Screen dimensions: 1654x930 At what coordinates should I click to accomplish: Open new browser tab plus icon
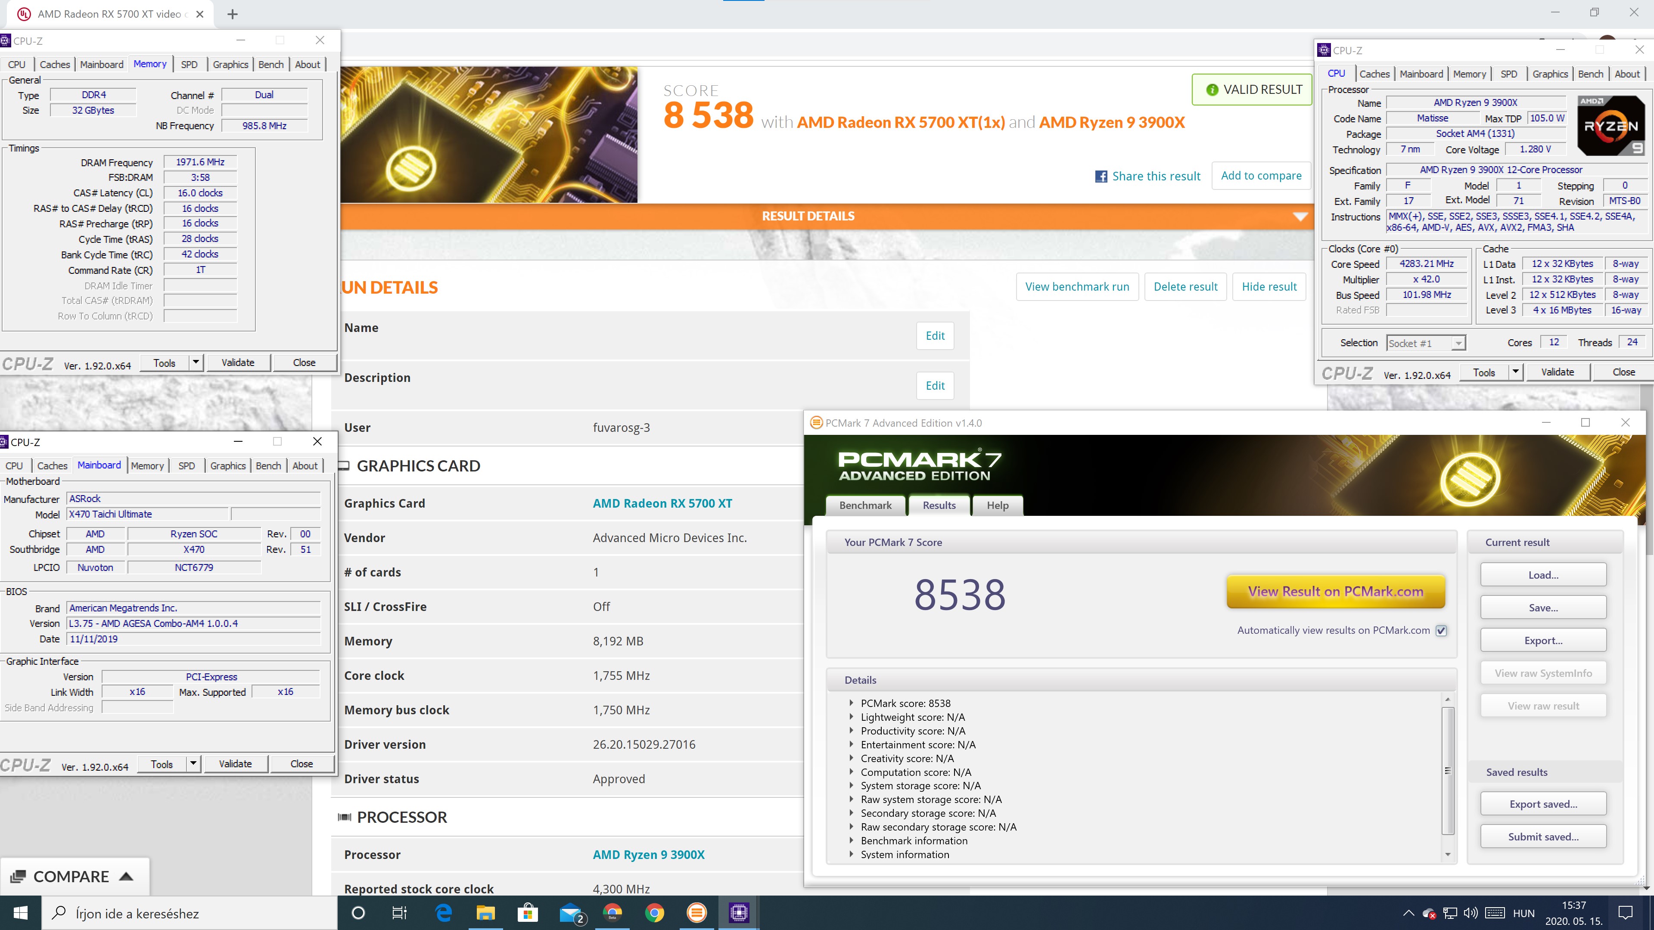(233, 14)
